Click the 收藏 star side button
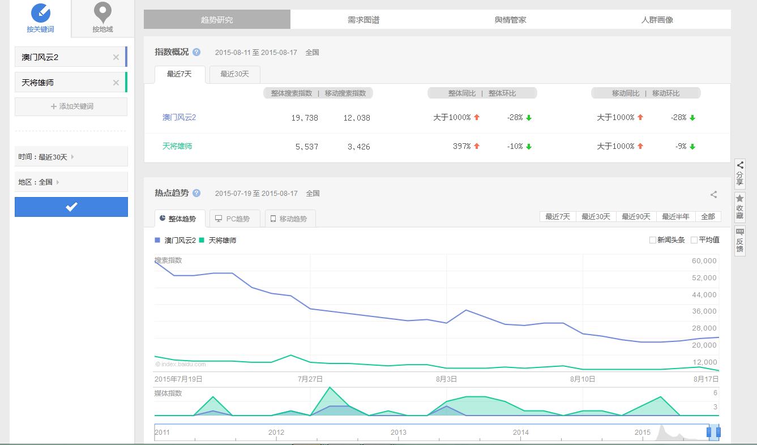This screenshot has height=445, width=757. (740, 207)
